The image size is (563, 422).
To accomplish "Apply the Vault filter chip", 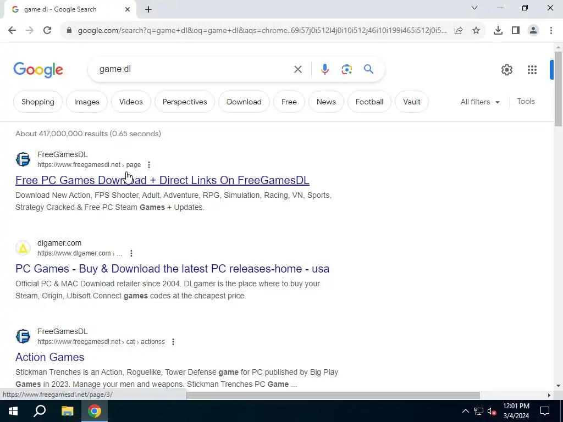I will (411, 102).
